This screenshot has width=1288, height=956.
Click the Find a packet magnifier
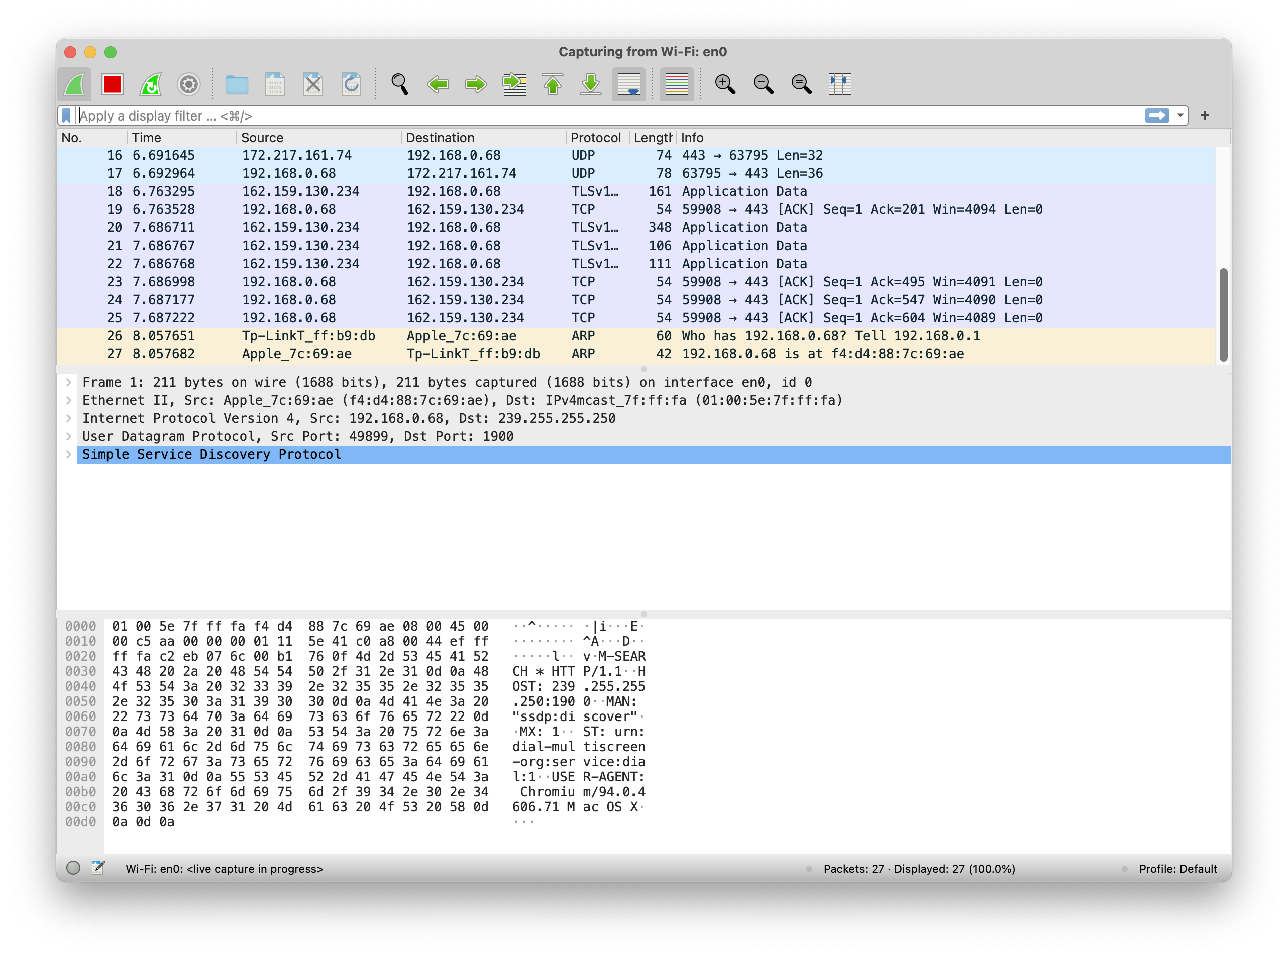tap(399, 84)
